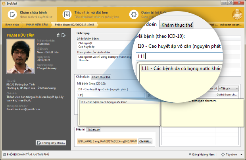The height and width of the screenshot is (160, 246).
Task: Click the Chi tiết... button
Action: click(x=145, y=141)
